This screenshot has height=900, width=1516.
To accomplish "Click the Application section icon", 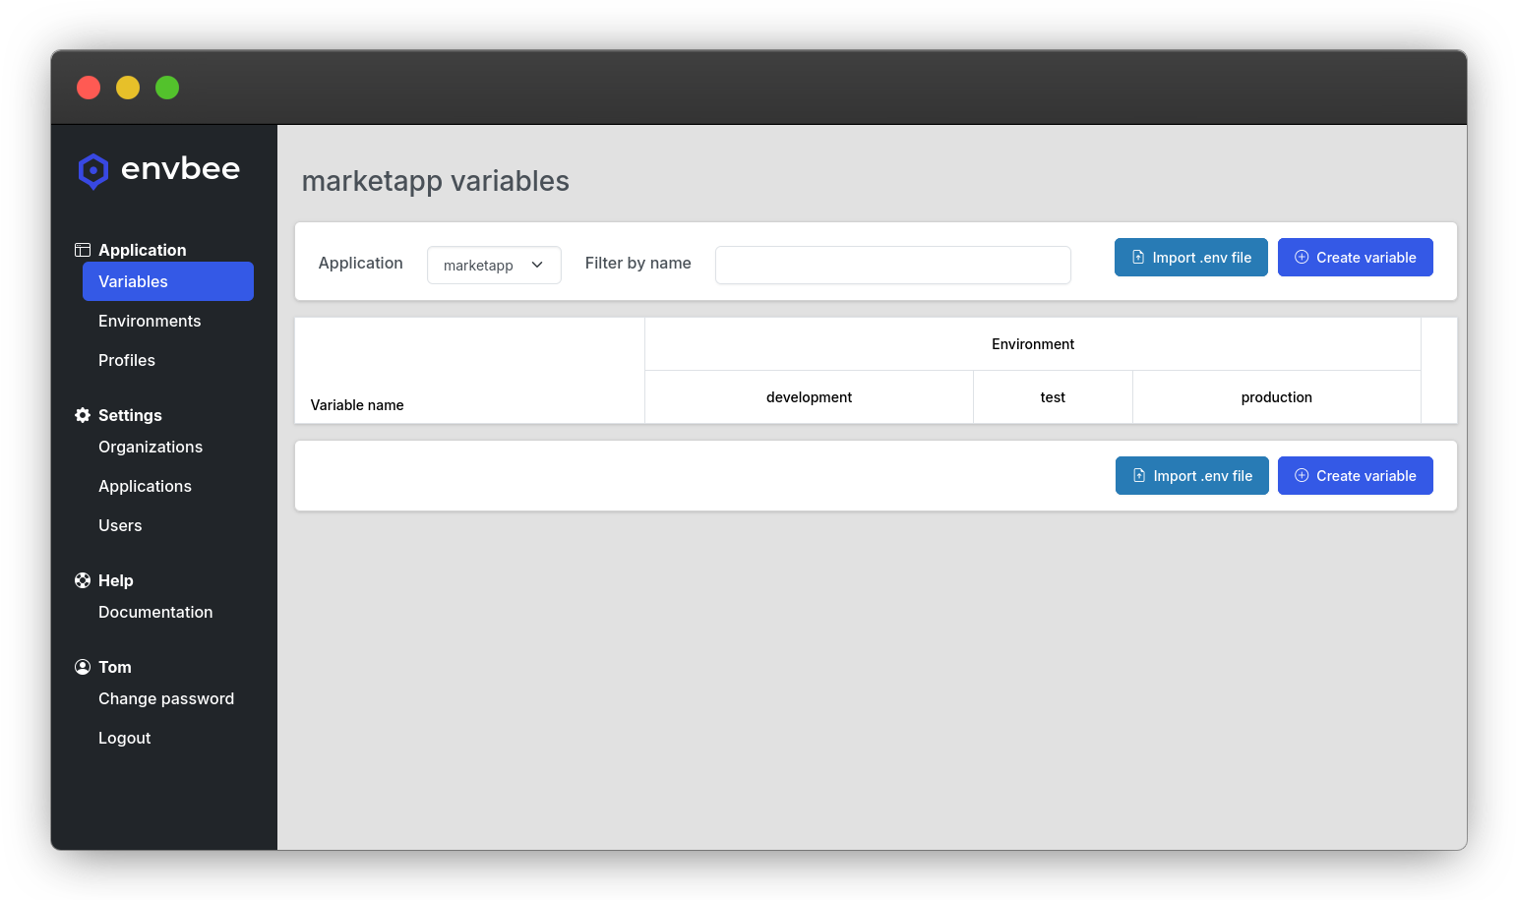I will point(82,249).
